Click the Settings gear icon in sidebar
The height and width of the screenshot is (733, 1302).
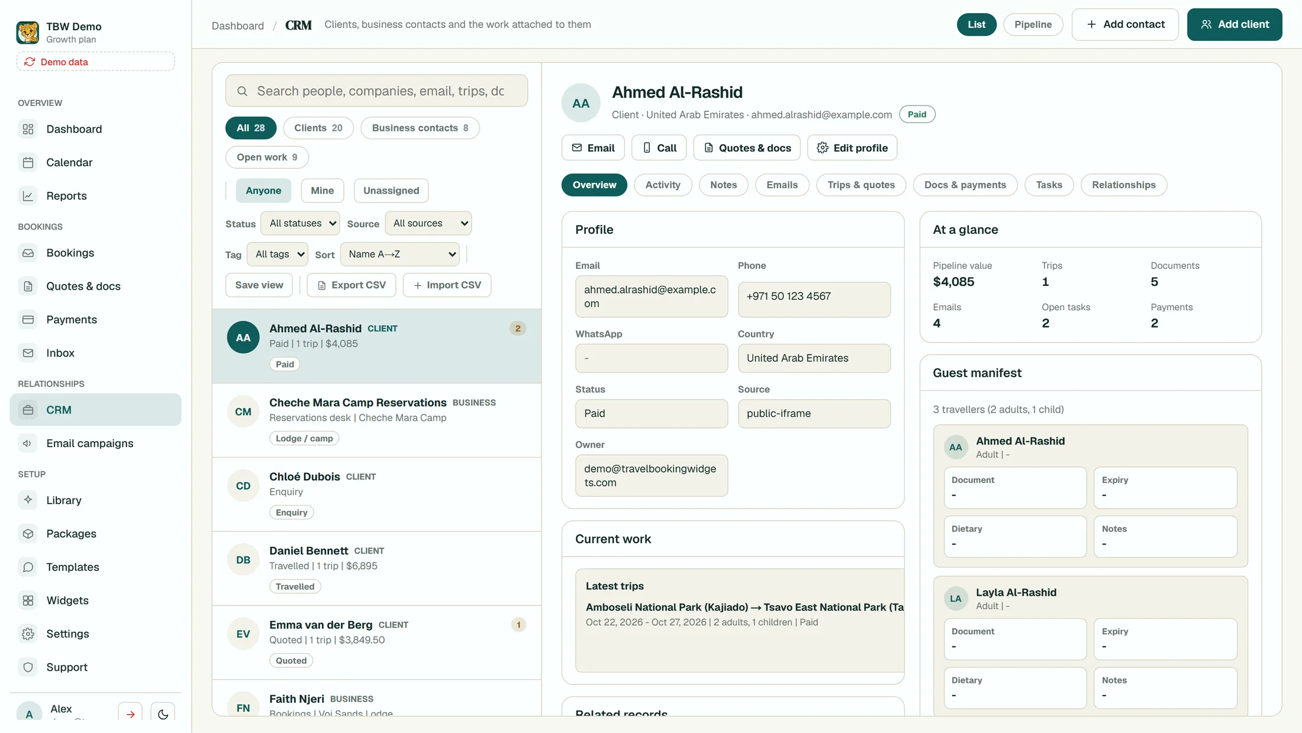[x=28, y=634]
